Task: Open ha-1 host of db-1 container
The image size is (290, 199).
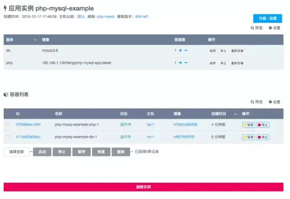Action: (150, 137)
